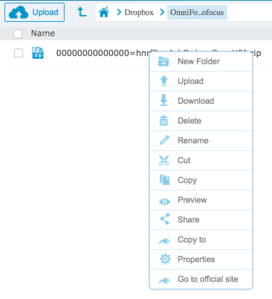Click the Preview eye icon
This screenshot has width=272, height=299.
point(164,202)
